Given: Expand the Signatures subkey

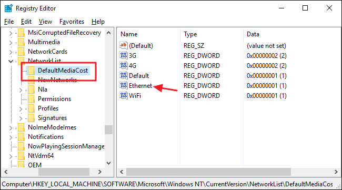Looking at the screenshot, I should (x=21, y=118).
